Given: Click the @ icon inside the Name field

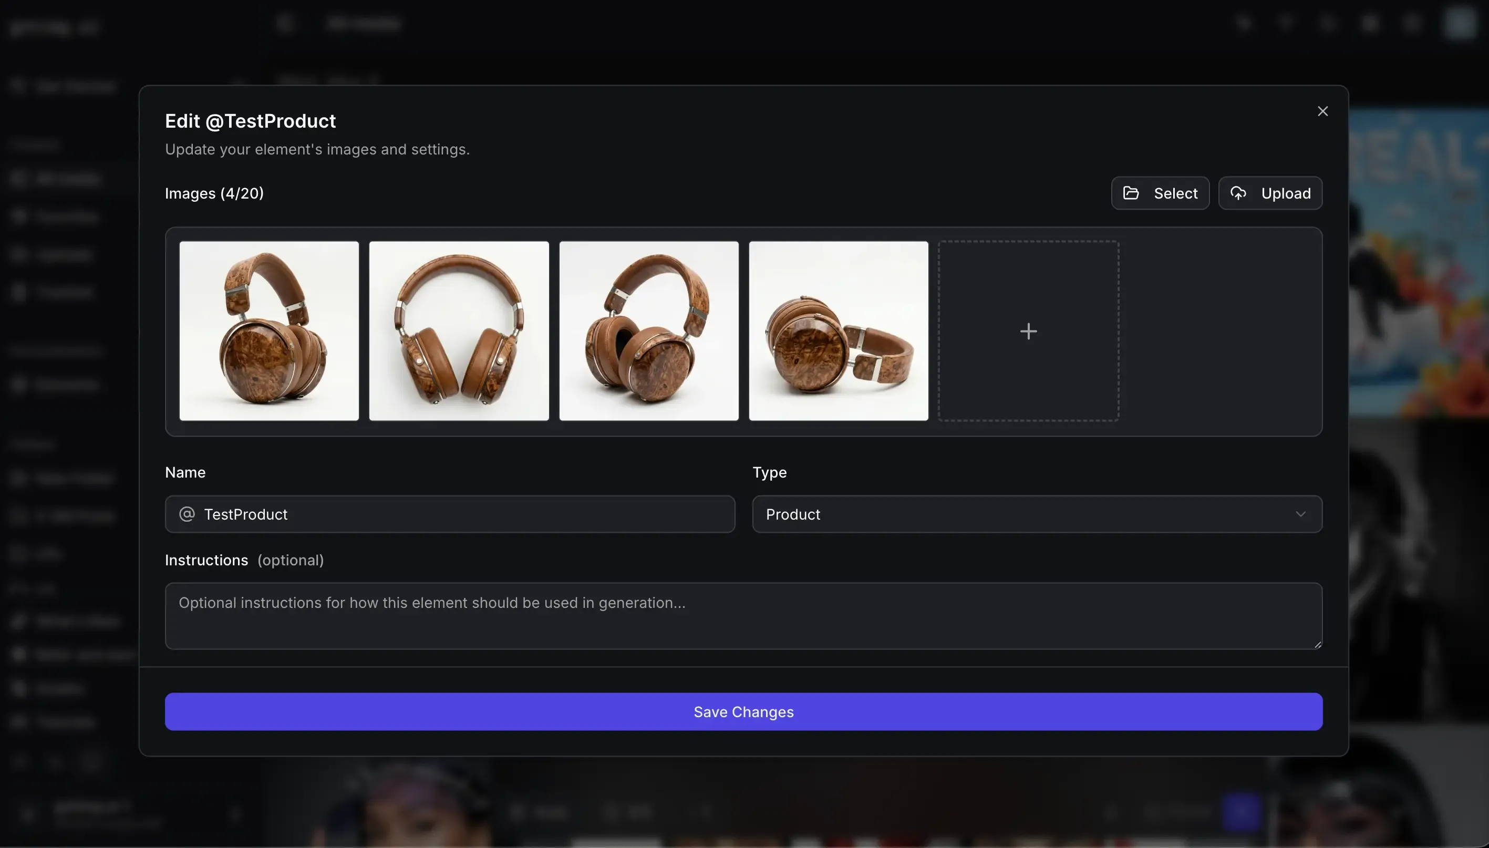Looking at the screenshot, I should [x=187, y=514].
